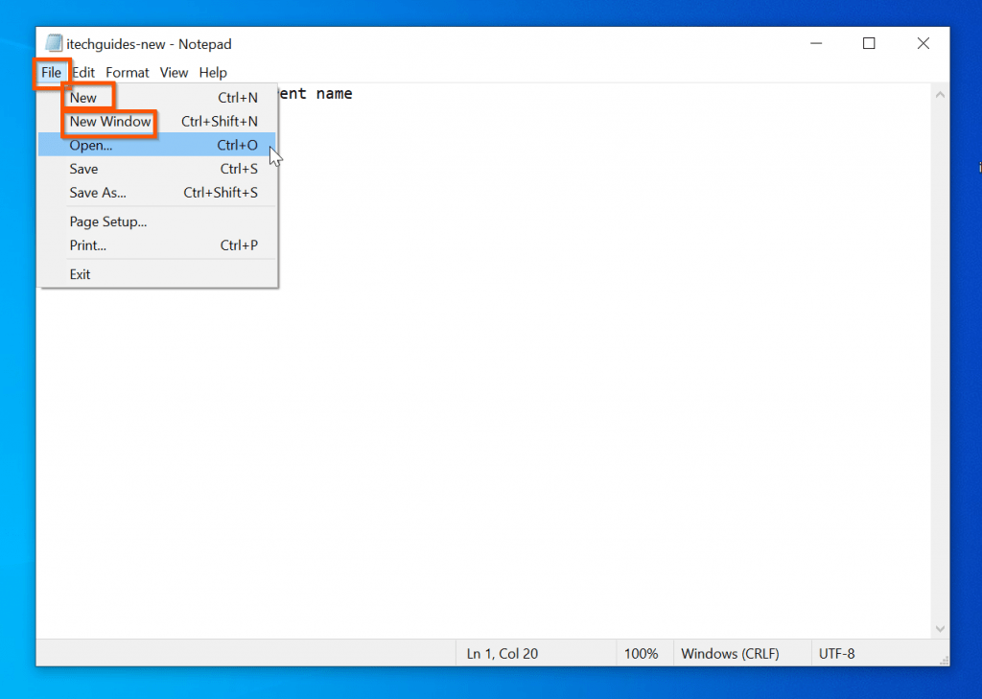This screenshot has height=699, width=982.
Task: Click the scrollbar up arrow
Action: click(x=942, y=93)
